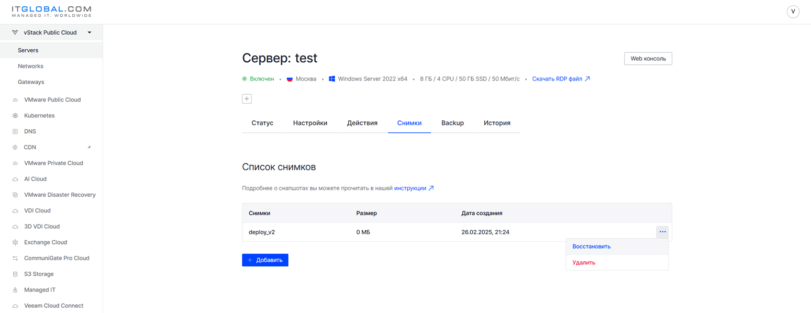This screenshot has width=811, height=313.
Task: Open the user avatar V menu
Action: (793, 12)
